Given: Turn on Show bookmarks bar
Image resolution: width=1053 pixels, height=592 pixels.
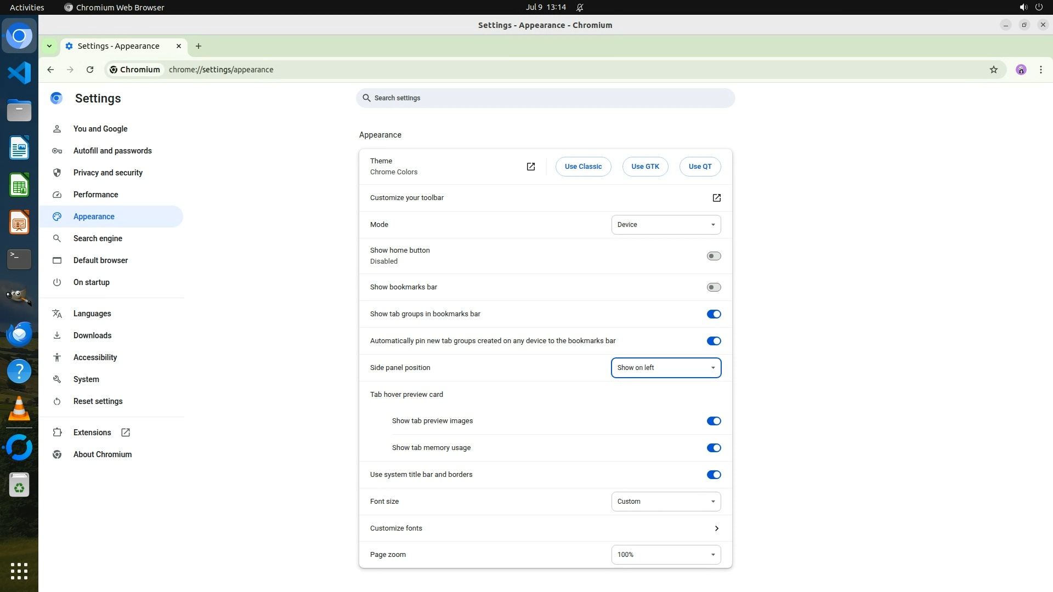Looking at the screenshot, I should tap(714, 287).
